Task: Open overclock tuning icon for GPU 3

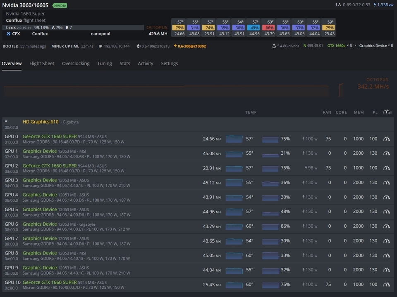Action: [386, 182]
